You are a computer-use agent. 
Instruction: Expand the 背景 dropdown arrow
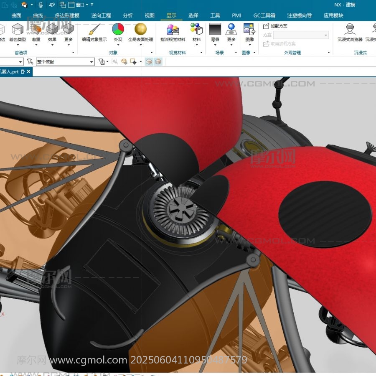coord(215,45)
